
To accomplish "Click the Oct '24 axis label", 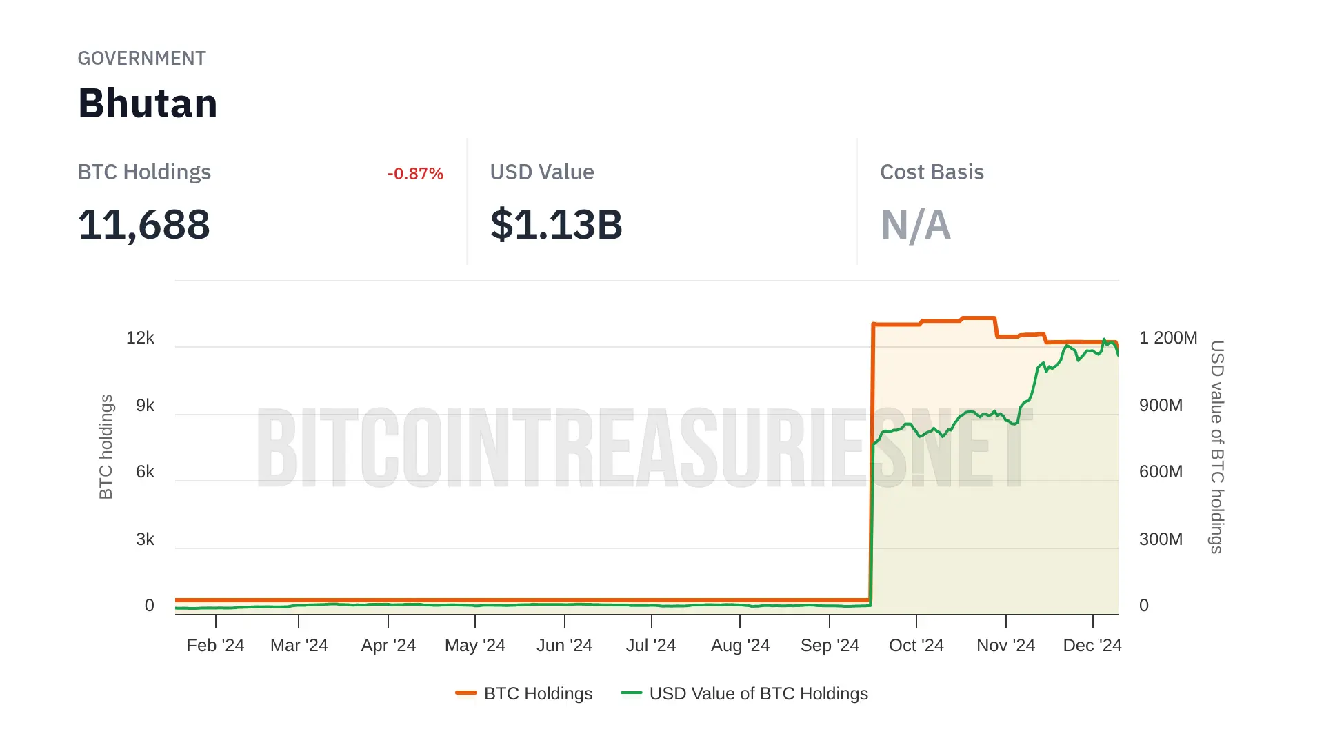I will click(916, 646).
